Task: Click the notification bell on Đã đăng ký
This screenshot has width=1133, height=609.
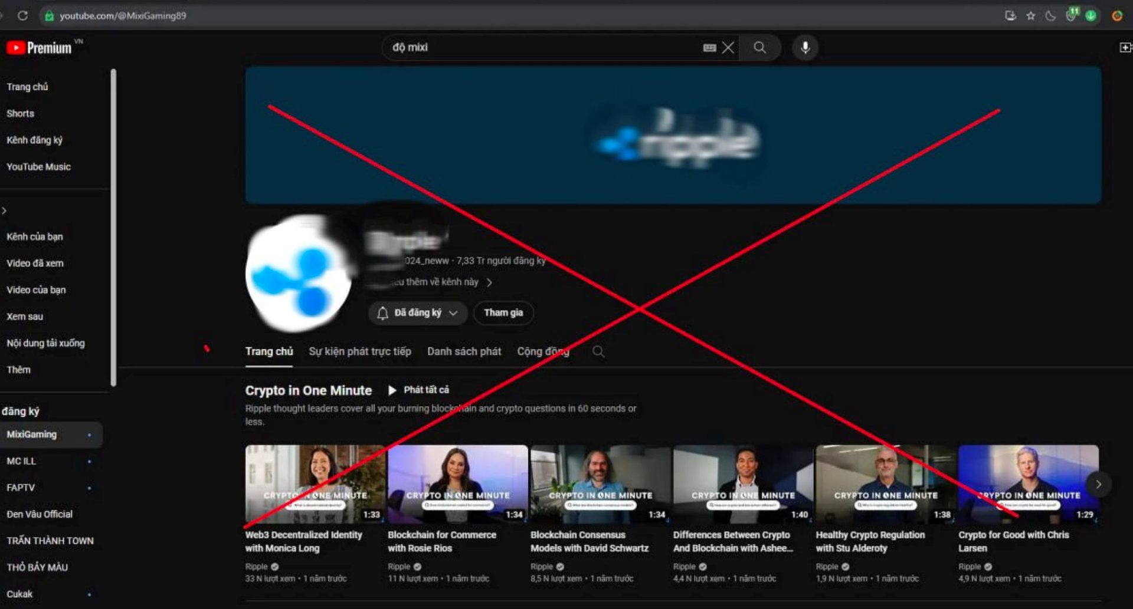Action: click(381, 313)
